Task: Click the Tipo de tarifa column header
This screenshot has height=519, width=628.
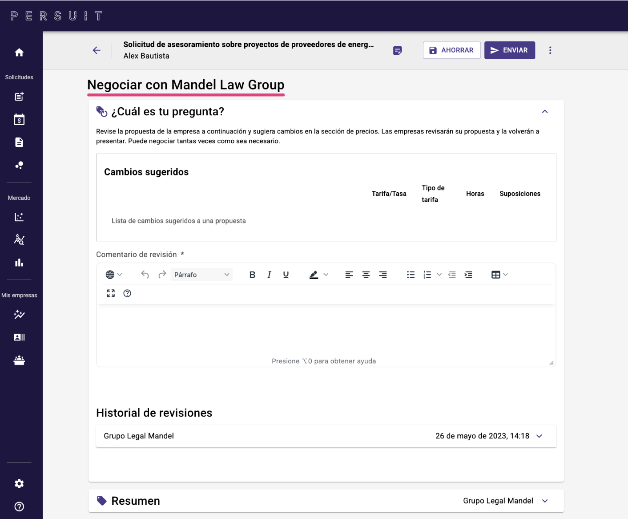Action: click(x=433, y=194)
